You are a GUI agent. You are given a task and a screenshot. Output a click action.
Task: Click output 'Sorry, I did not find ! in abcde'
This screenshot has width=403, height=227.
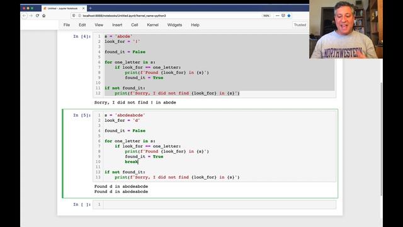coord(135,102)
